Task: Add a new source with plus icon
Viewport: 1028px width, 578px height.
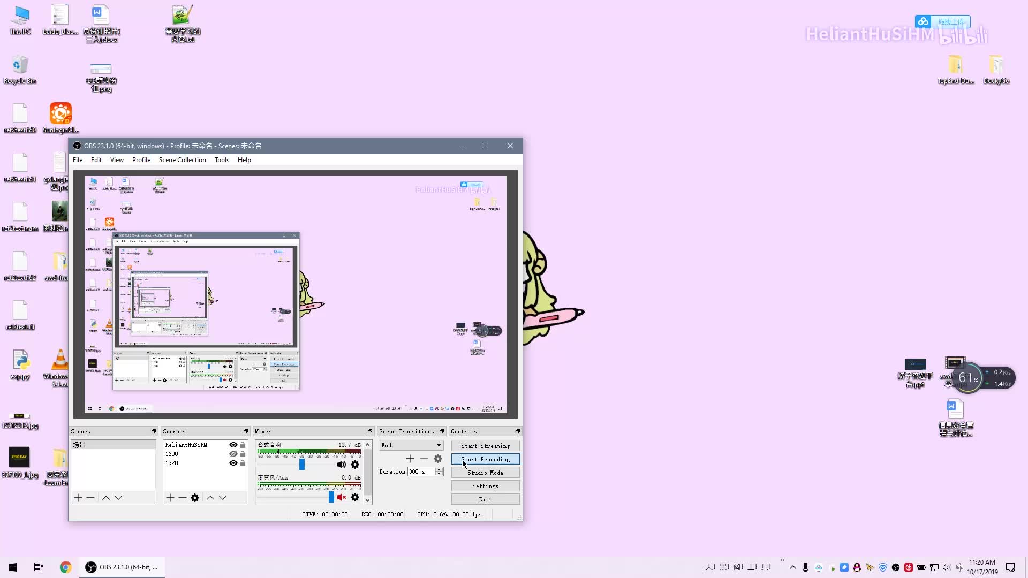Action: coord(170,498)
